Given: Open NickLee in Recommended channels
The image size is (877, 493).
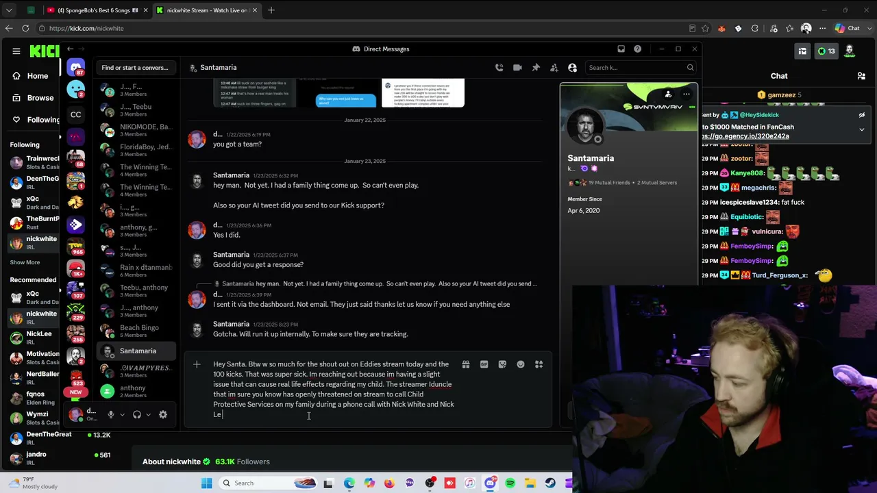Looking at the screenshot, I should pyautogui.click(x=35, y=338).
